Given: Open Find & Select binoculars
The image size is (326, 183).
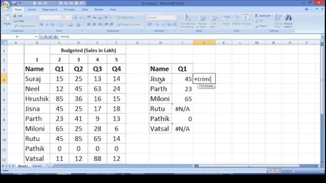Looking at the screenshot, I should tap(288, 21).
